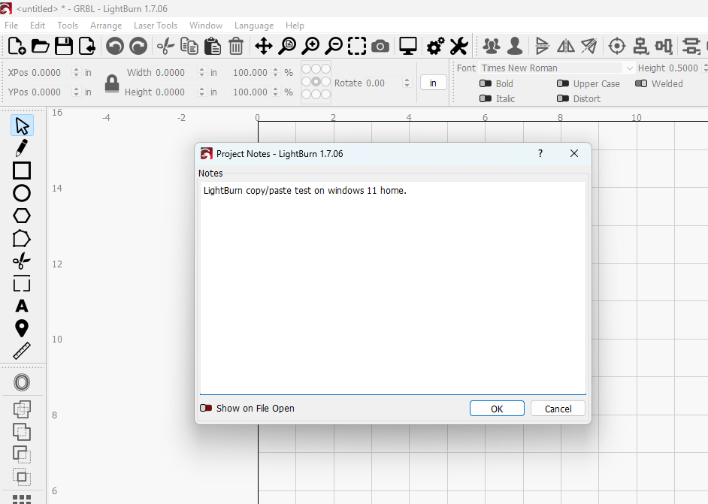Open Settings with the gears icon
The height and width of the screenshot is (504, 708).
coord(436,46)
